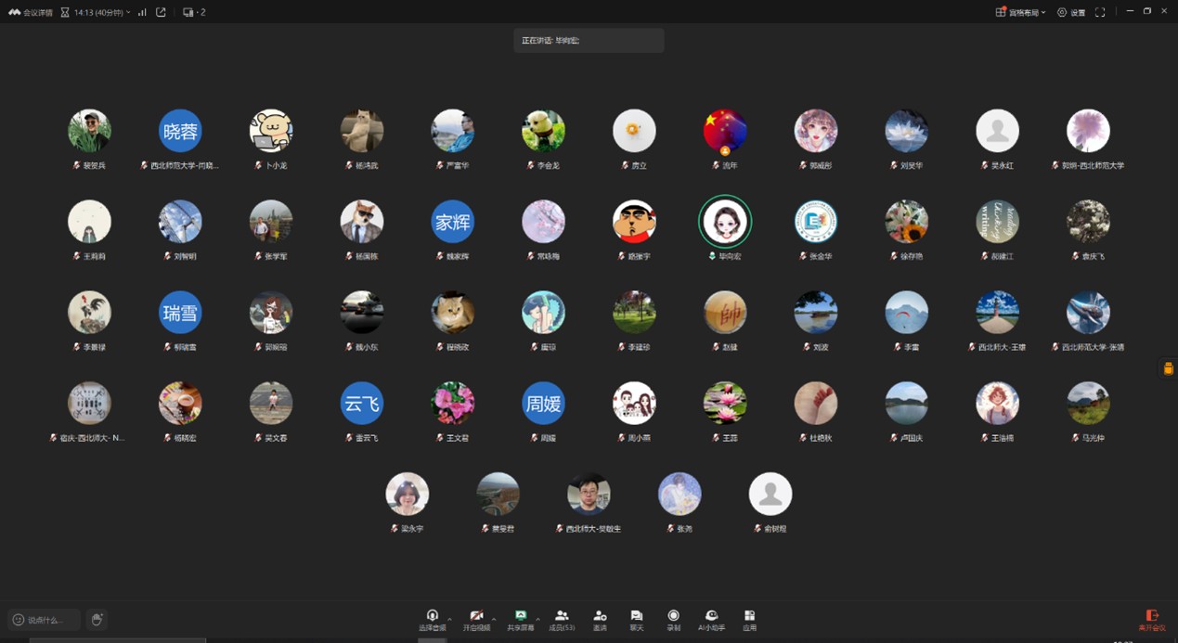
Task: Start recording with the 录制 button
Action: (674, 619)
